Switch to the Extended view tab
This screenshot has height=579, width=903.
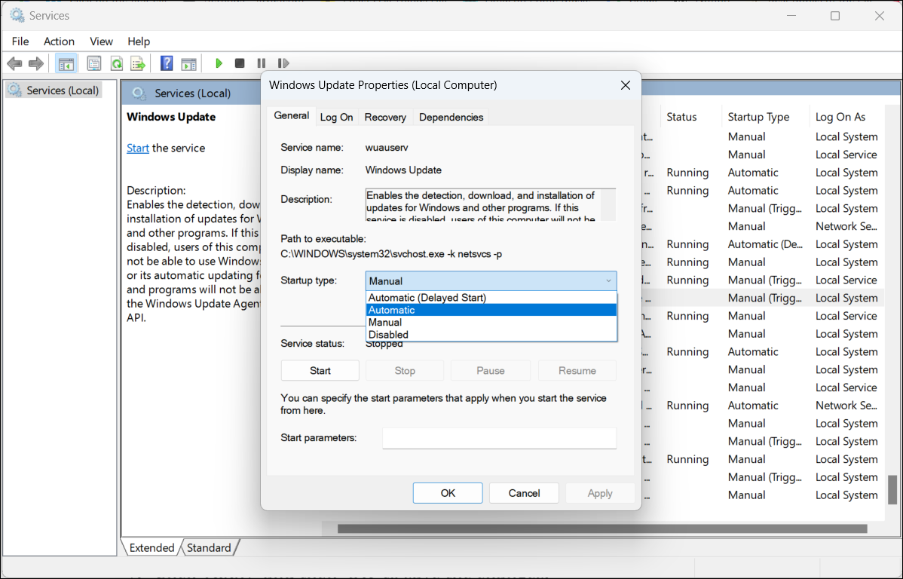coord(152,547)
